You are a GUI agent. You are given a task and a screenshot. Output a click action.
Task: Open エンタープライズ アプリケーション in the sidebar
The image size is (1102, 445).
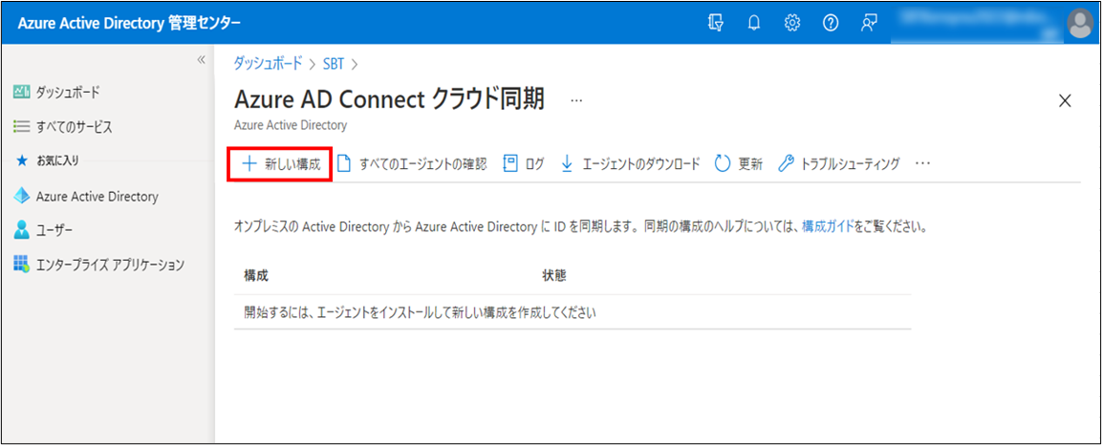coord(99,265)
